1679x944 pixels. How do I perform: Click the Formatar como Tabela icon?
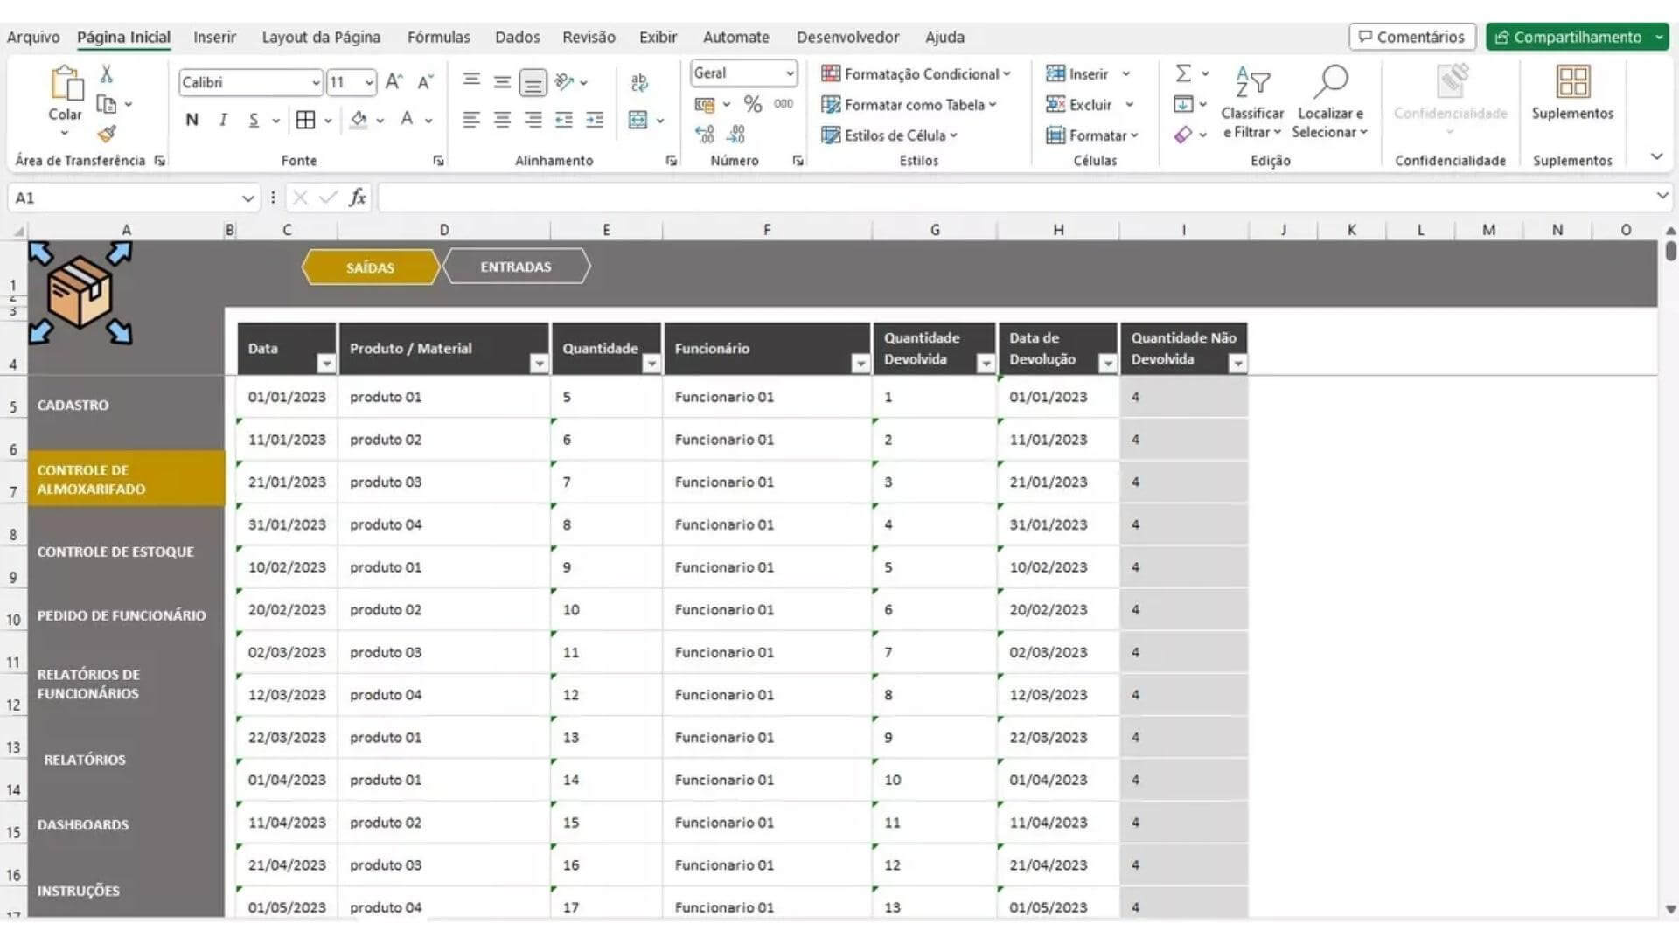point(832,105)
